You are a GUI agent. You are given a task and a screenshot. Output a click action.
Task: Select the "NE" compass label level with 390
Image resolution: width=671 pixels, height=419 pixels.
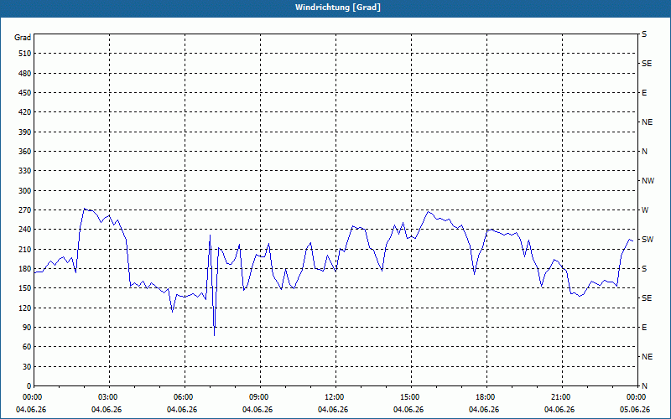pyautogui.click(x=648, y=122)
